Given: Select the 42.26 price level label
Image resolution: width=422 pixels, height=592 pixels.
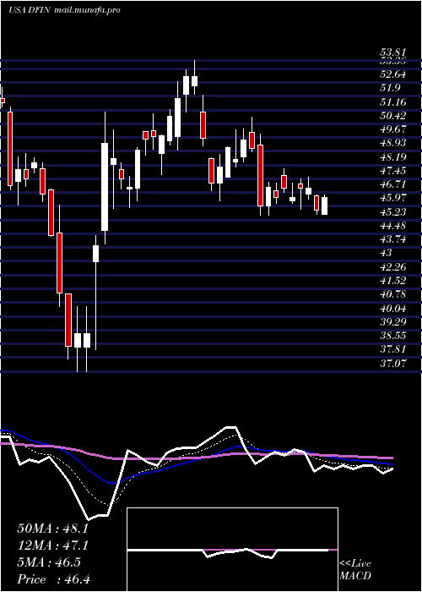Looking at the screenshot, I should (x=393, y=267).
